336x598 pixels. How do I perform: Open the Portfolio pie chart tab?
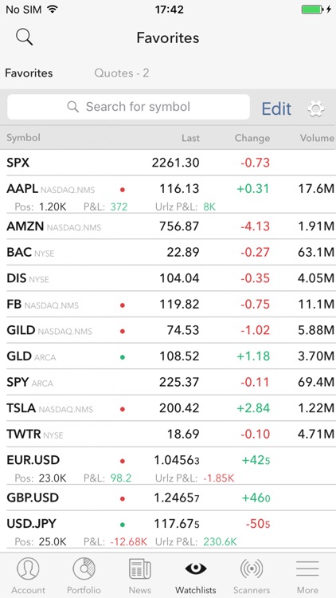click(x=84, y=576)
